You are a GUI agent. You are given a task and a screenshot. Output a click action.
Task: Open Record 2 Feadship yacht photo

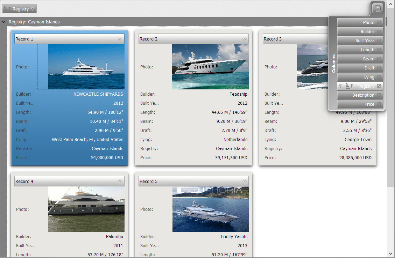point(210,67)
